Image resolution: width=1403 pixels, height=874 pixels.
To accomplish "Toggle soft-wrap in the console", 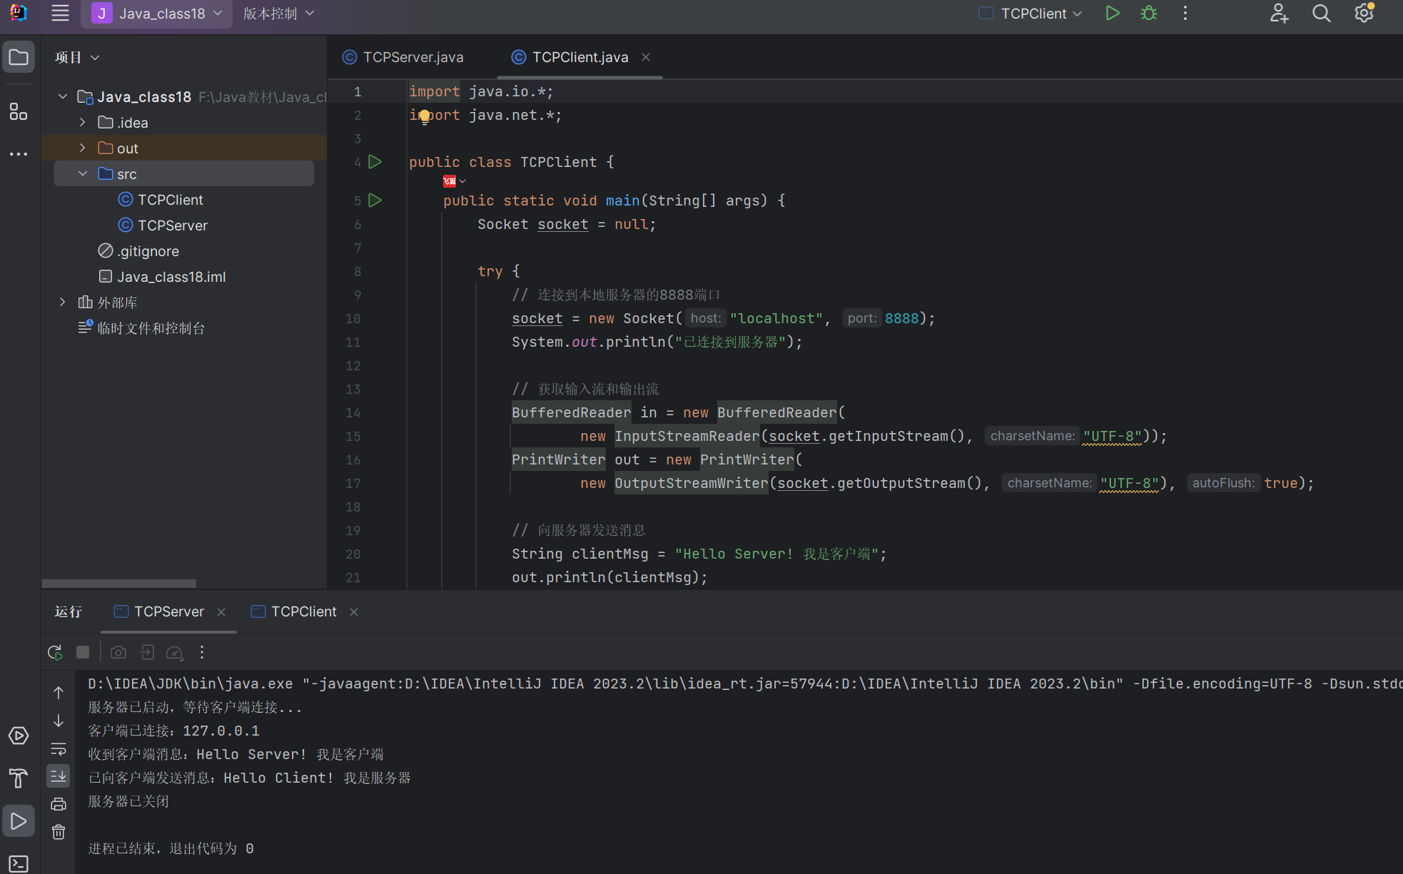I will pyautogui.click(x=59, y=749).
